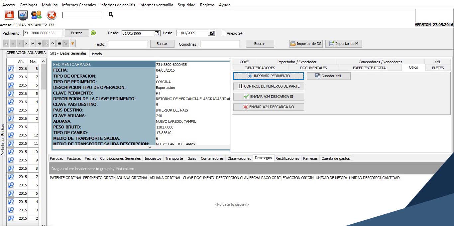Click the red X circle toolbar icon
Viewport: 454px width, 226px height.
(x=52, y=15)
